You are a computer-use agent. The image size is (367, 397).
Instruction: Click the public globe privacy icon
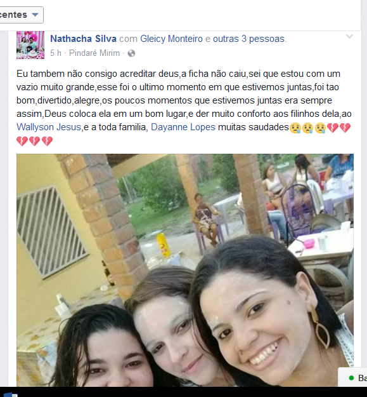click(131, 53)
